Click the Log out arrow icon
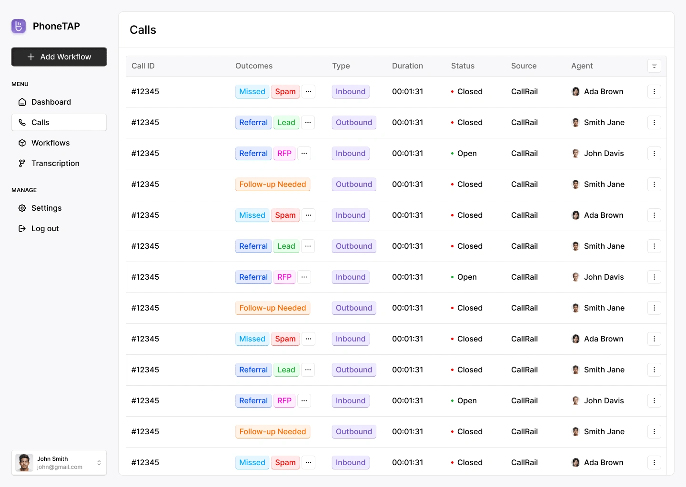 (22, 229)
